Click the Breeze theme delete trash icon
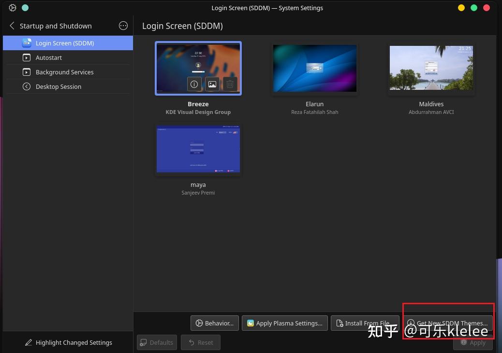Image resolution: width=502 pixels, height=353 pixels. [x=230, y=84]
